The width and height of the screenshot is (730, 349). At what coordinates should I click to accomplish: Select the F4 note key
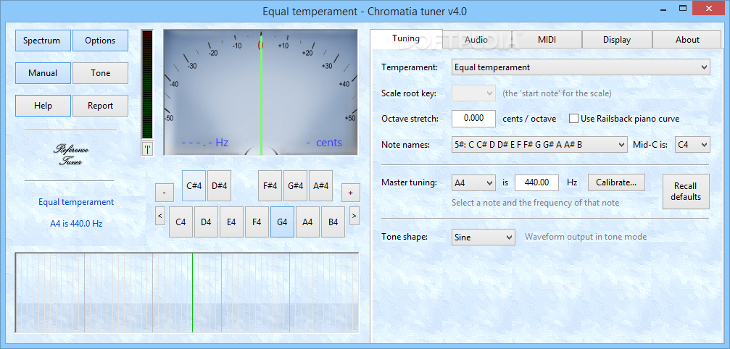[x=257, y=222]
